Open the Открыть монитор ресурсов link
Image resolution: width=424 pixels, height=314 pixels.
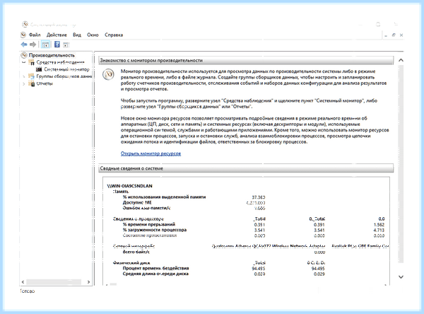coord(151,153)
